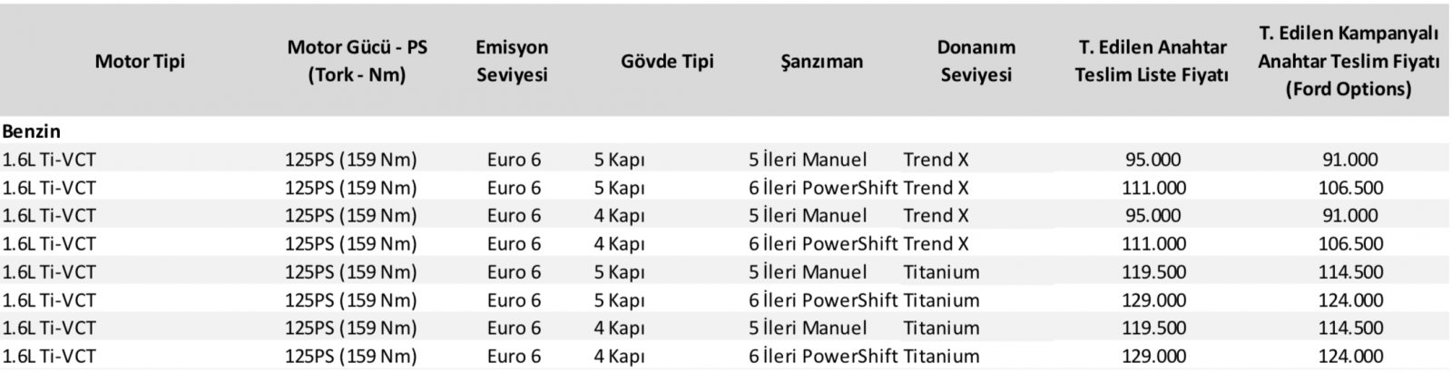Select the Donanım Seviyesi column header

(x=976, y=61)
